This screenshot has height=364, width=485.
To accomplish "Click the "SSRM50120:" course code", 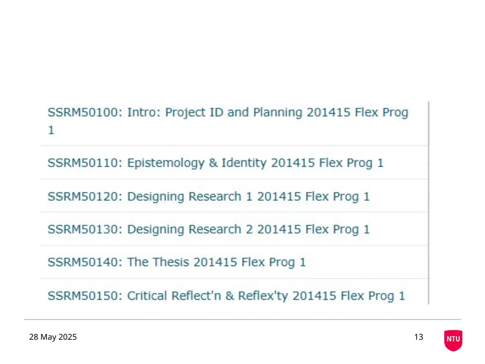I will (x=85, y=197).
